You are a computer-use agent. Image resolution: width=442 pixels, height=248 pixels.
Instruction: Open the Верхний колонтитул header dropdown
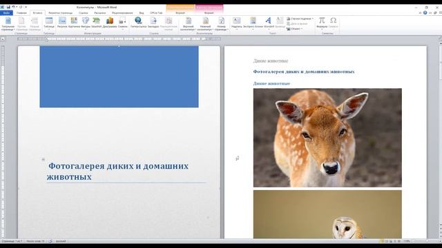pyautogui.click(x=189, y=23)
